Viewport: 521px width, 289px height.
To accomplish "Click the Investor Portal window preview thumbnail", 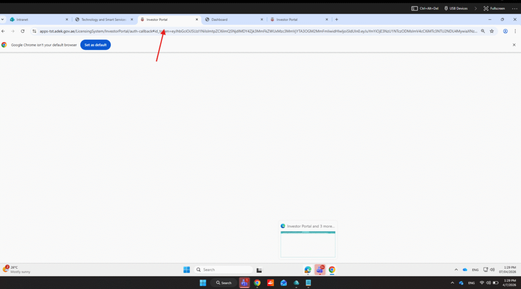I will (x=308, y=244).
